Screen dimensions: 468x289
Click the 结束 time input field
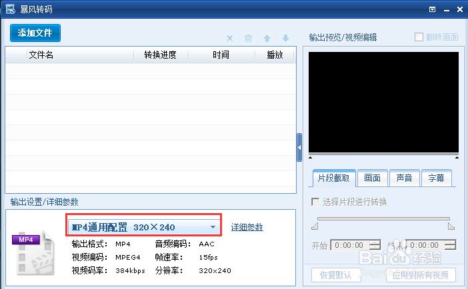[425, 245]
